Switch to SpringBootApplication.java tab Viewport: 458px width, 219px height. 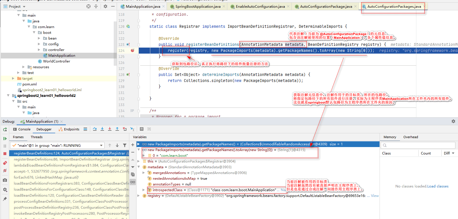[198, 6]
